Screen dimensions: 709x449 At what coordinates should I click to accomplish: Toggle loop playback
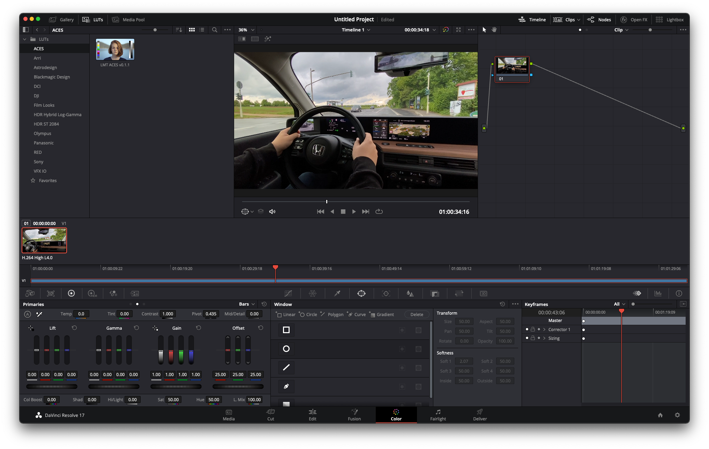click(379, 211)
